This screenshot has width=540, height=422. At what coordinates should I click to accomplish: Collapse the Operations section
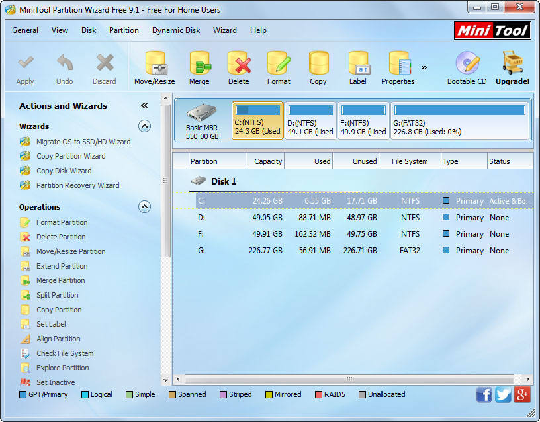144,207
